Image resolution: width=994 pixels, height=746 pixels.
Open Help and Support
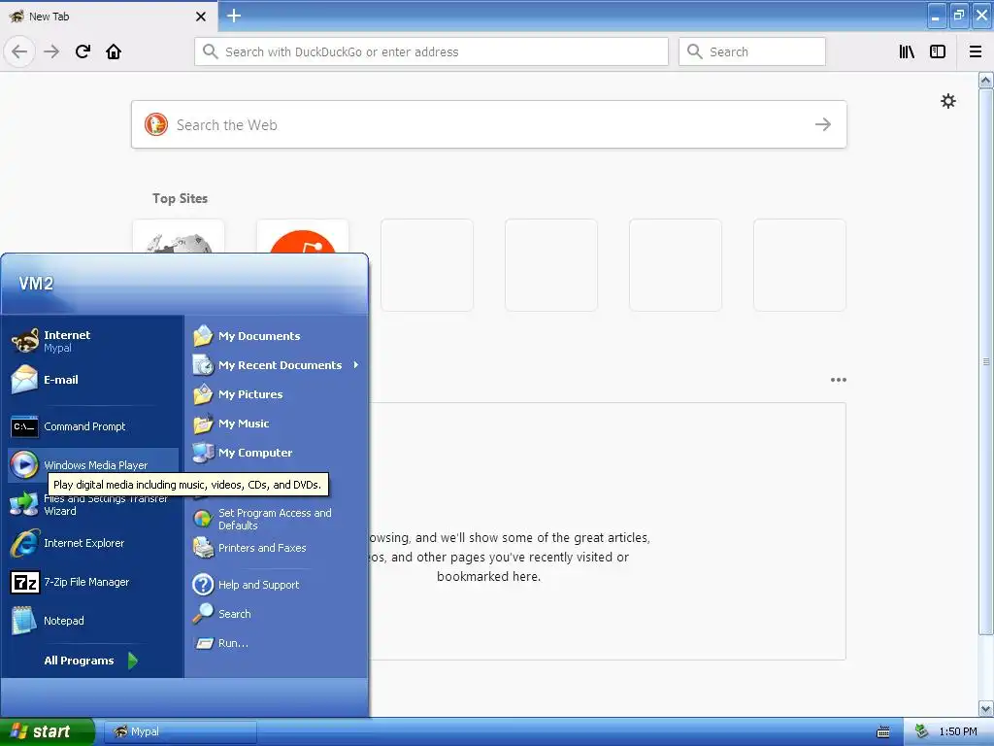277,584
